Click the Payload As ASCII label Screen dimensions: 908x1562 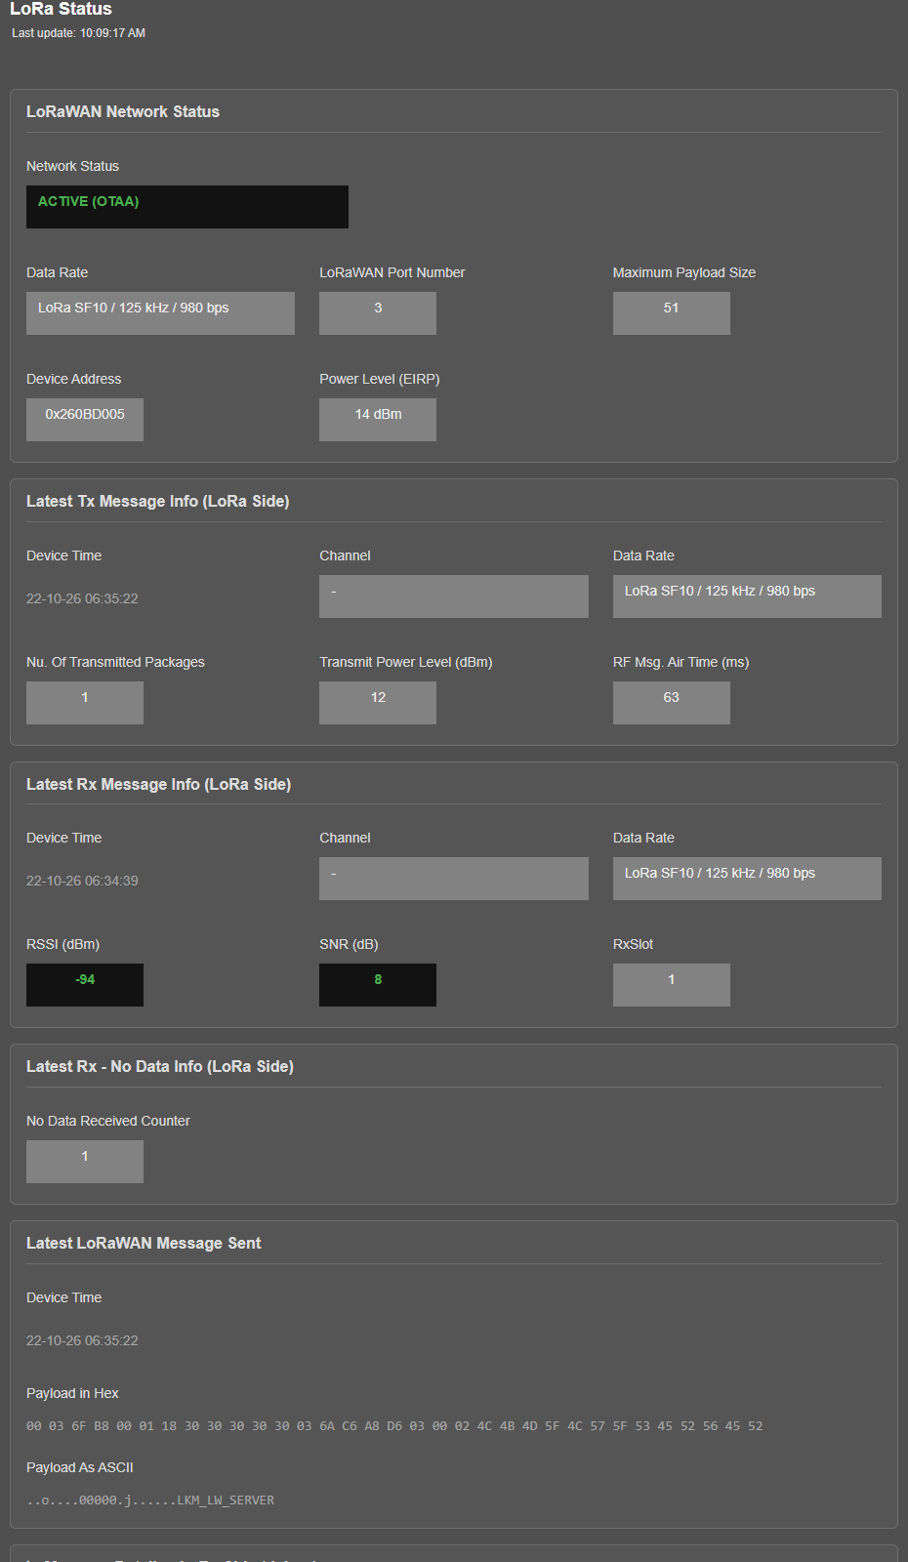tap(80, 1468)
